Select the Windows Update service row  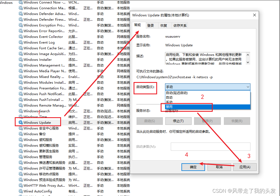point(74,122)
